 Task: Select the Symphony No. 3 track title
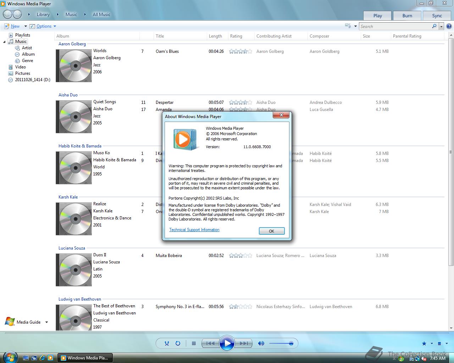(180, 307)
